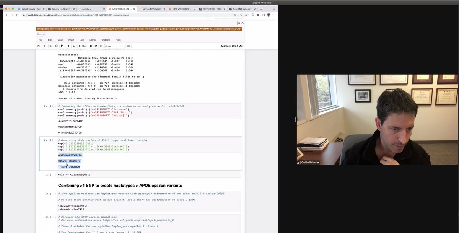
Task: Open the Kernel menu in Jupyter
Action: click(93, 40)
